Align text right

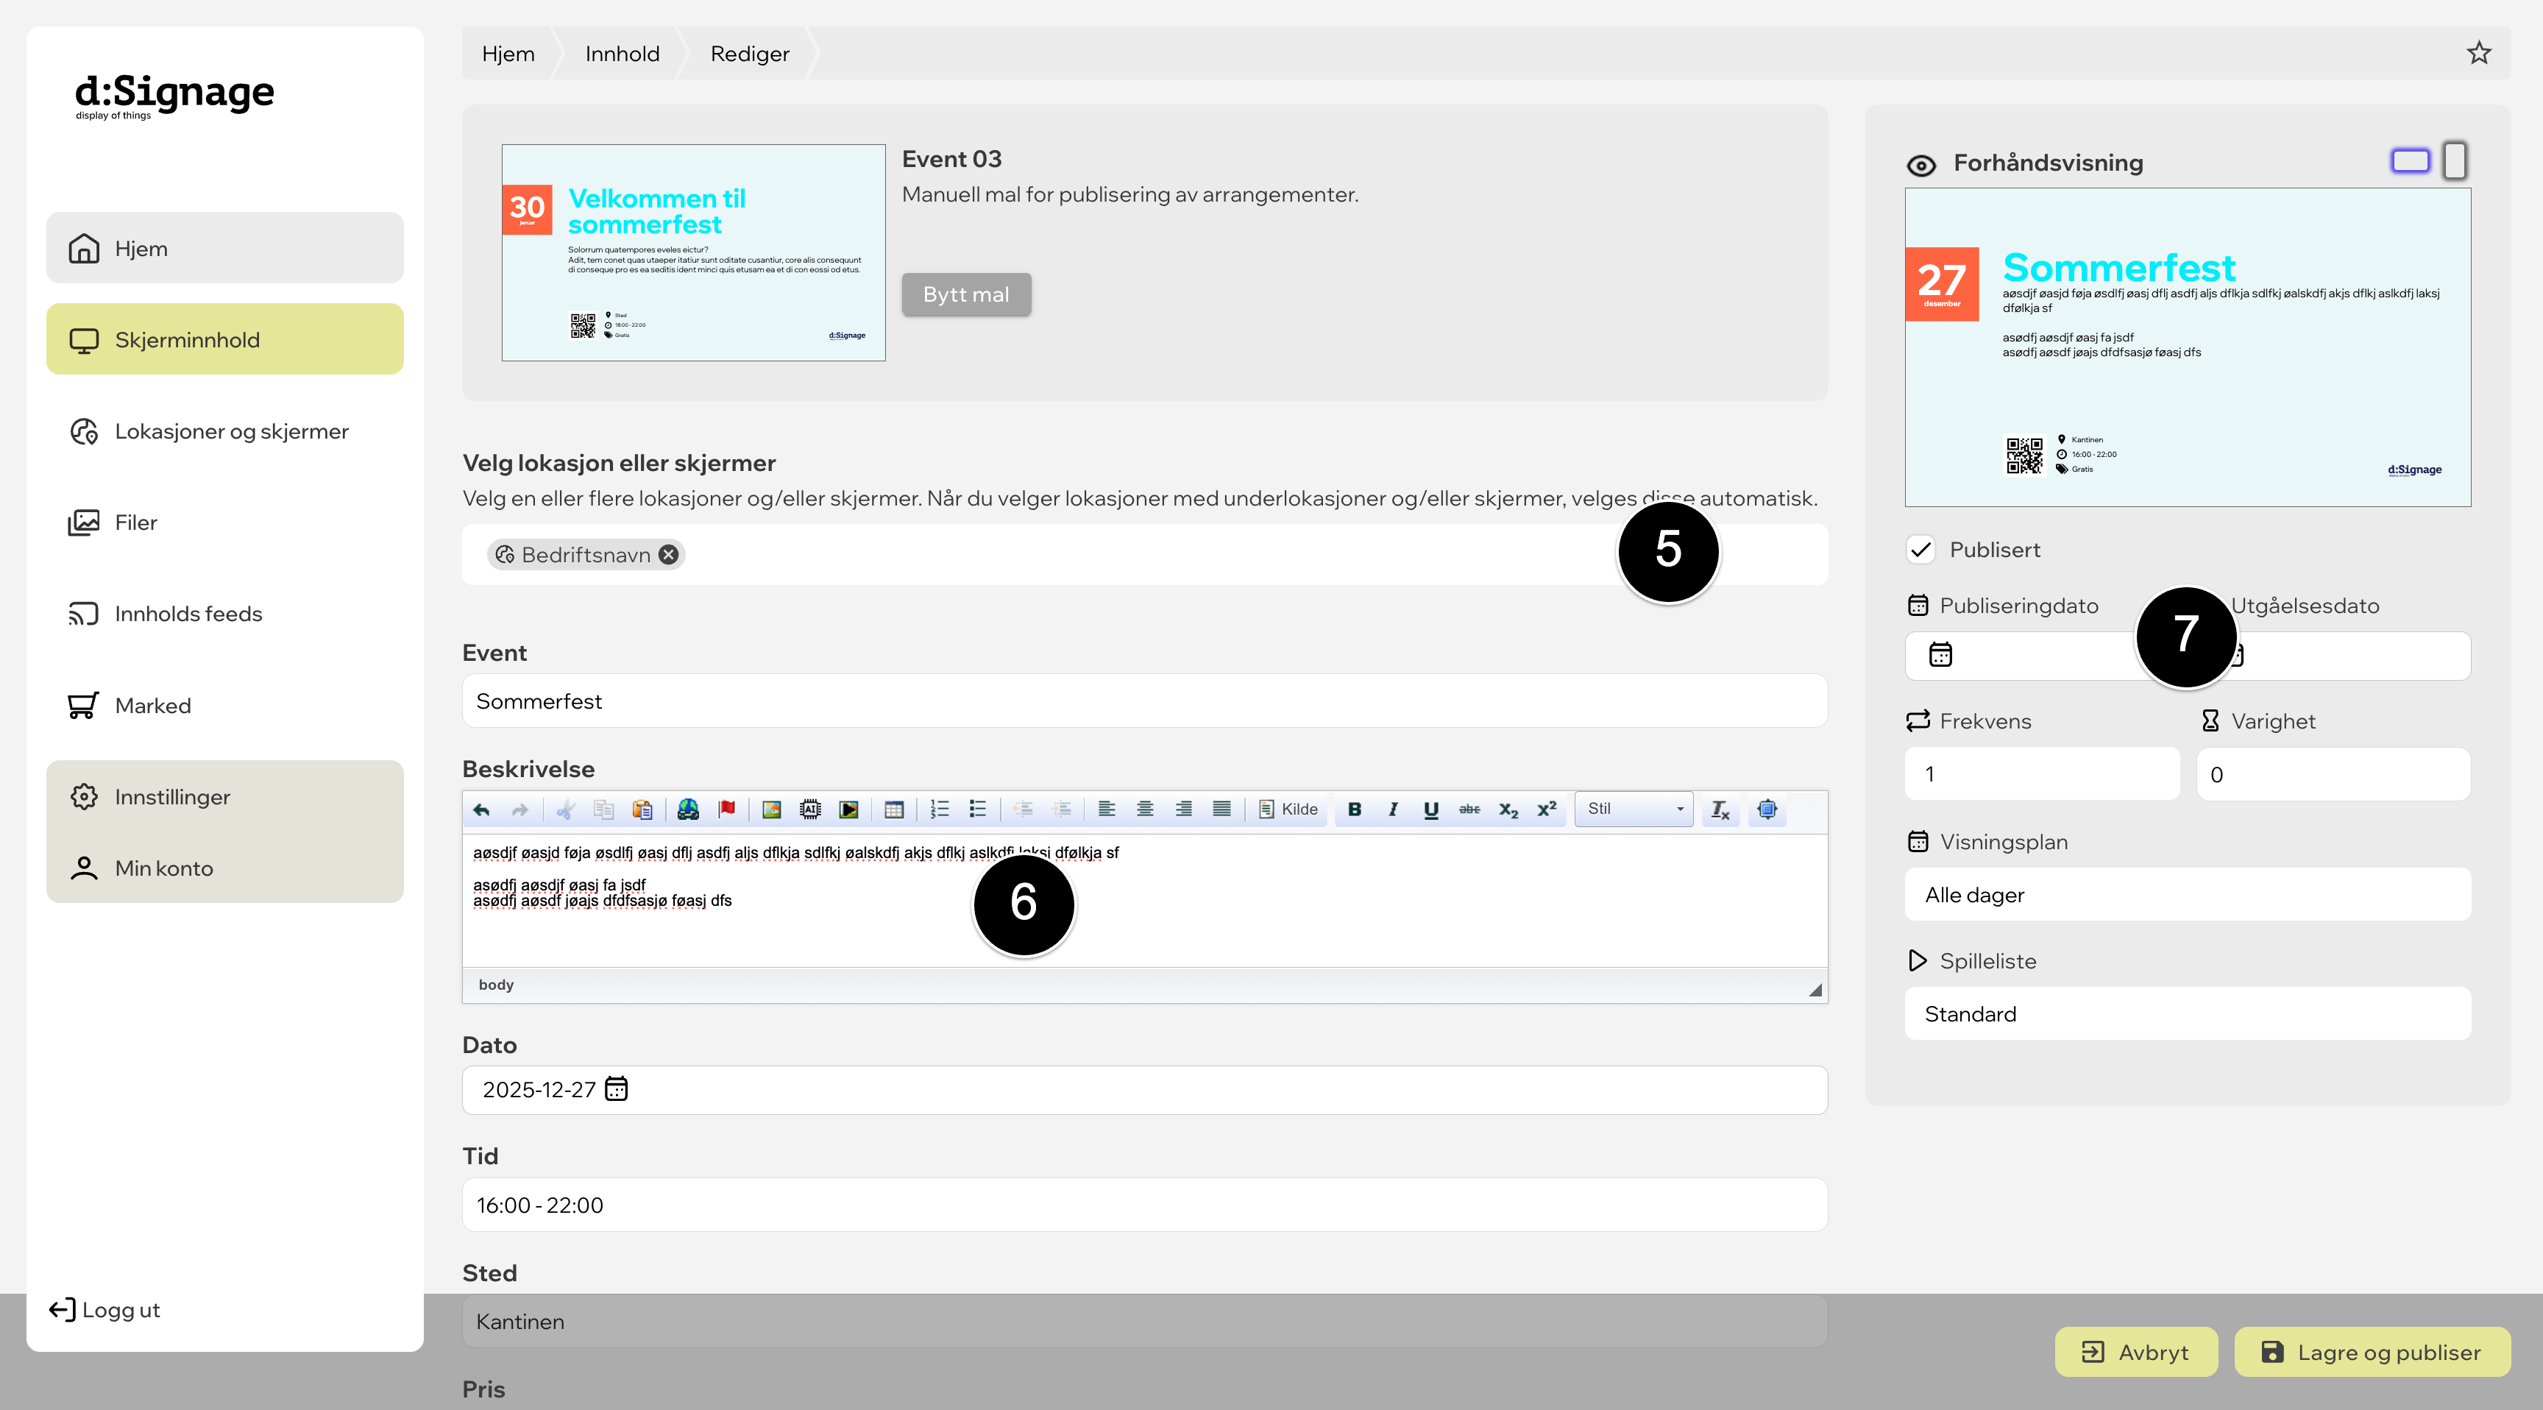[x=1184, y=809]
